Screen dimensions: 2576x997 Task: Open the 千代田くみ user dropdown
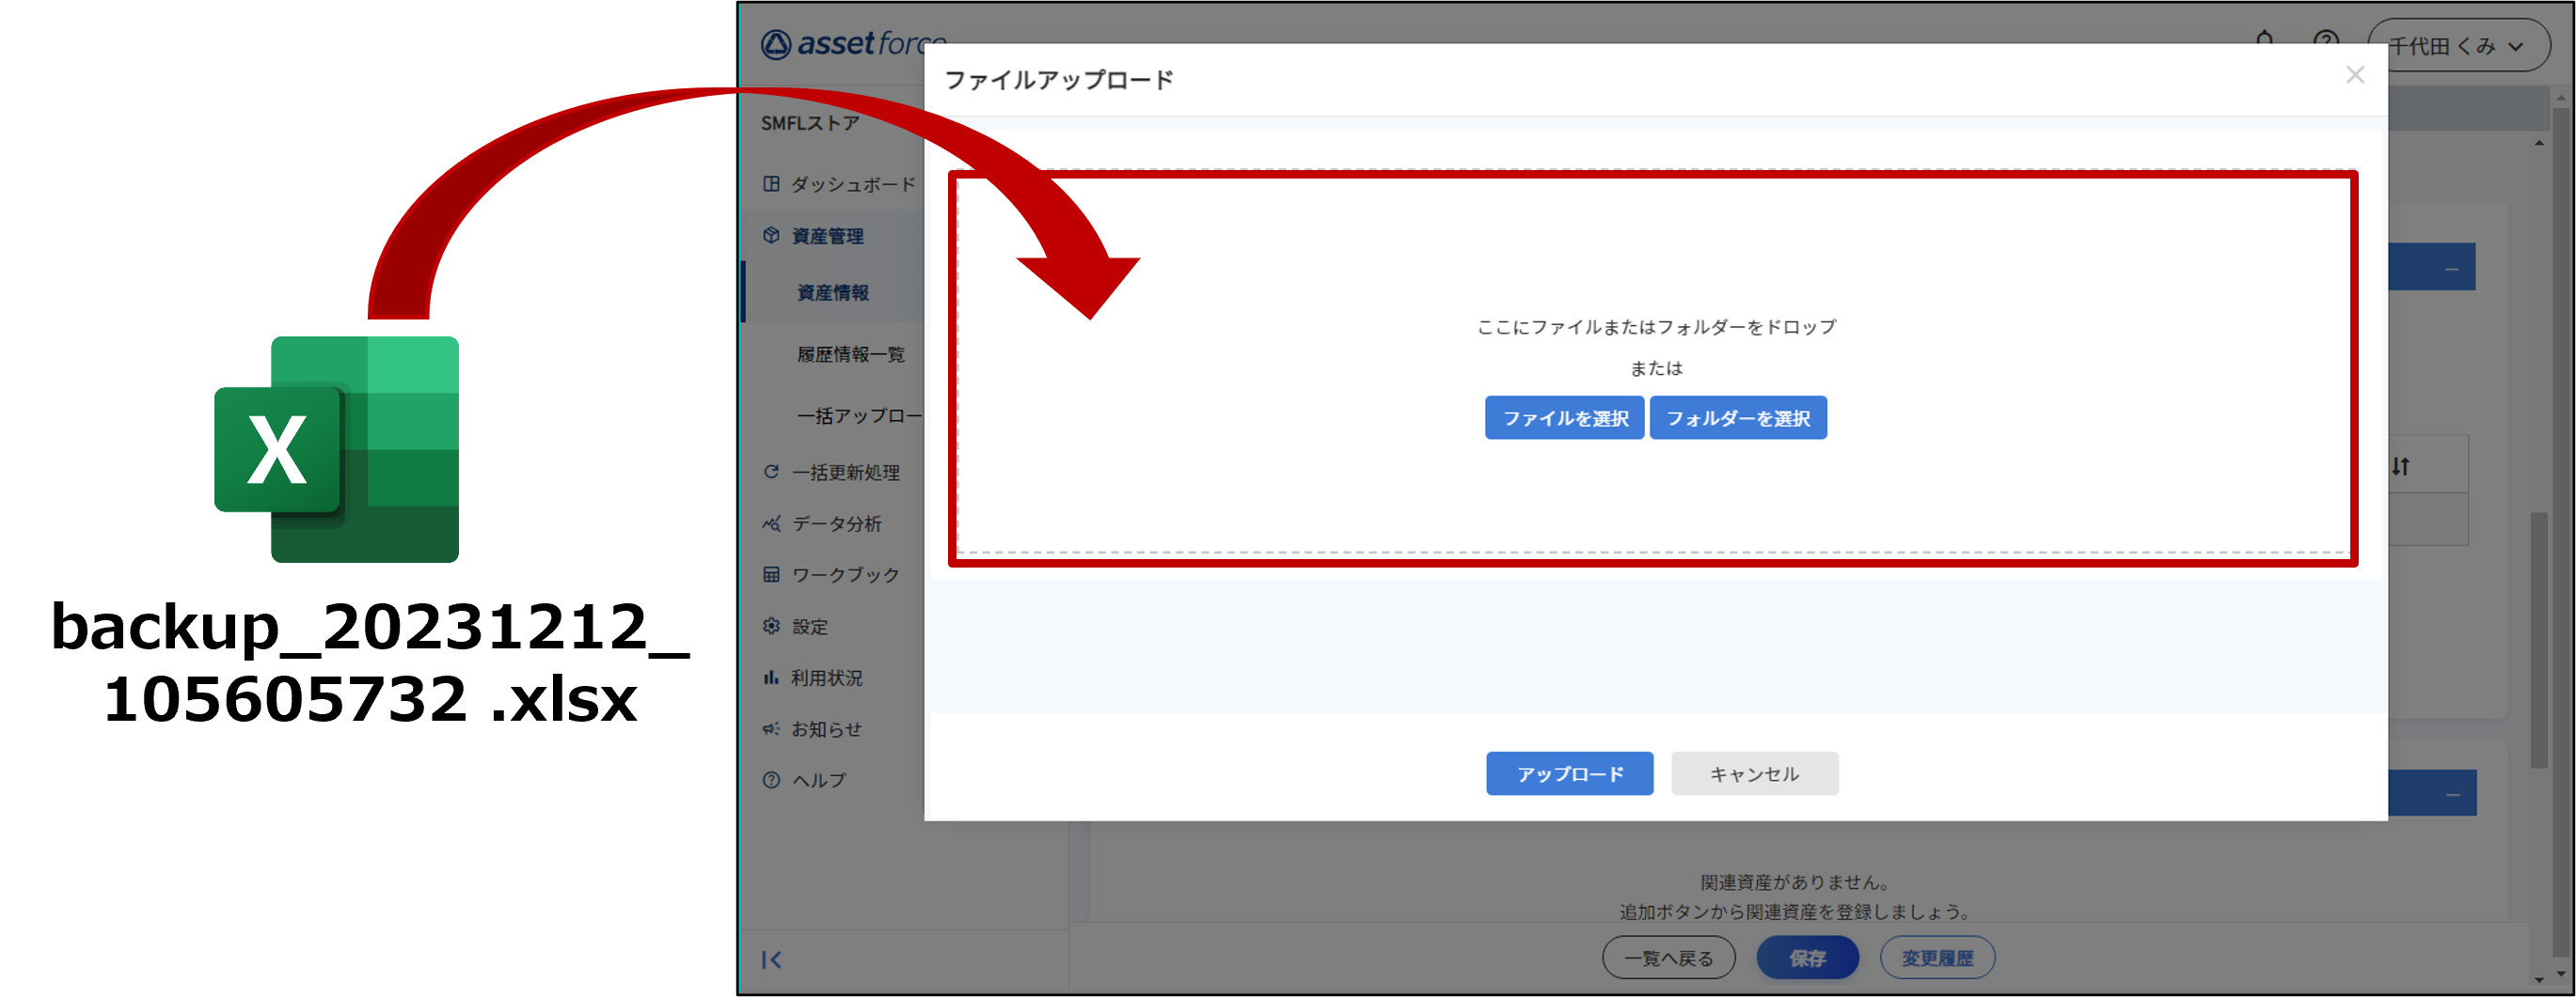coord(2457,46)
